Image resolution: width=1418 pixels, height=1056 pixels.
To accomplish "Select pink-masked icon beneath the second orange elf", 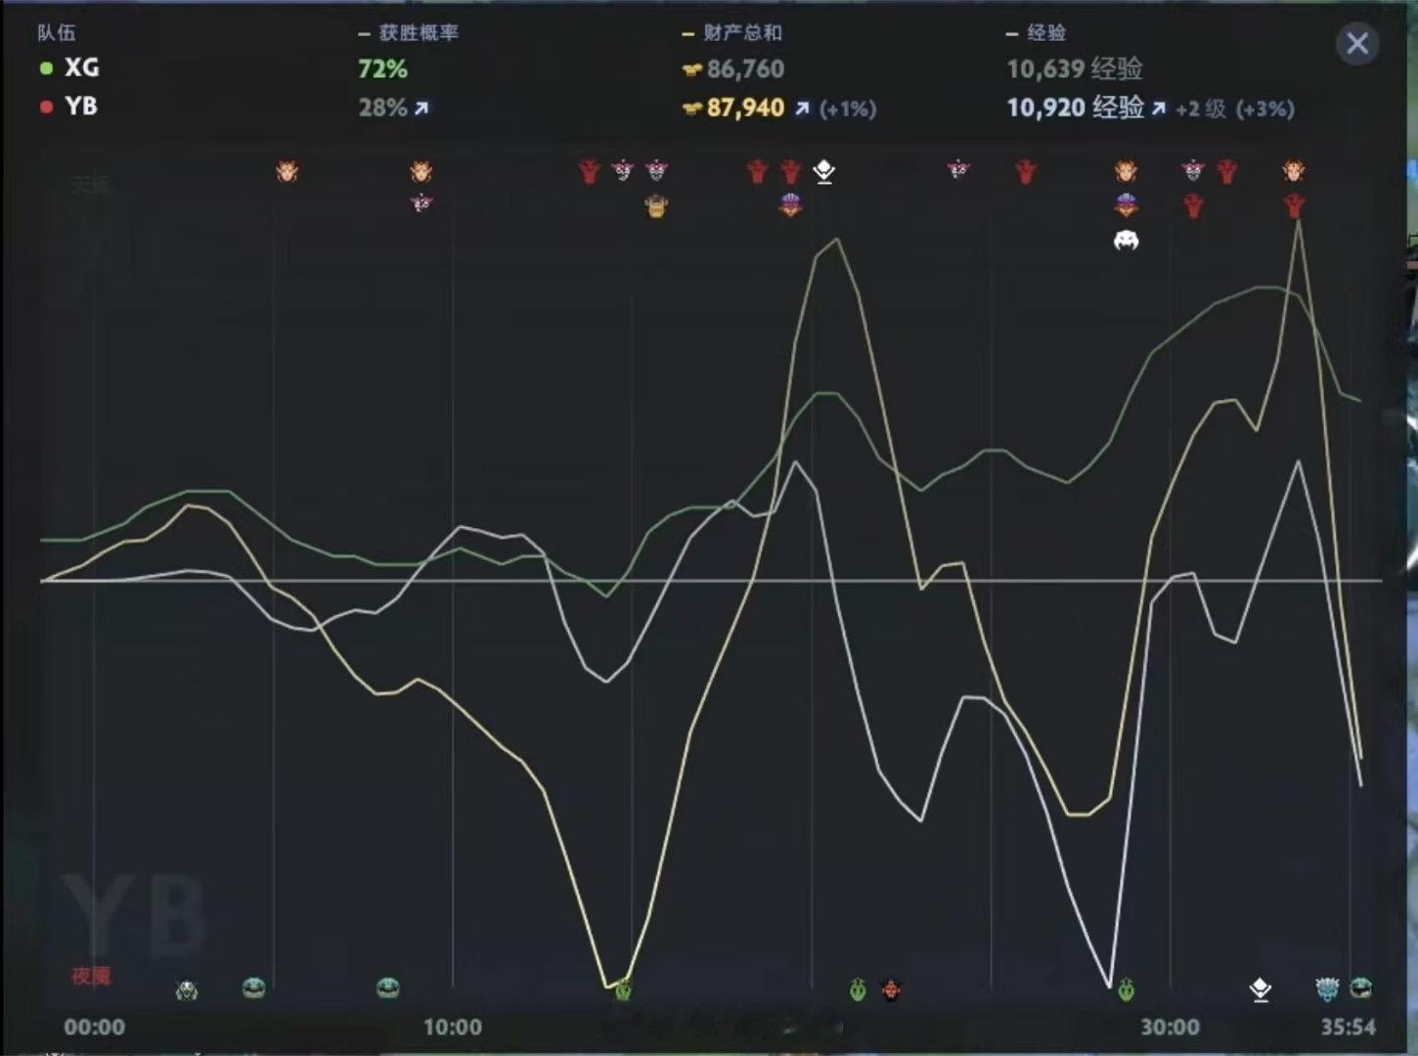I will pos(421,203).
